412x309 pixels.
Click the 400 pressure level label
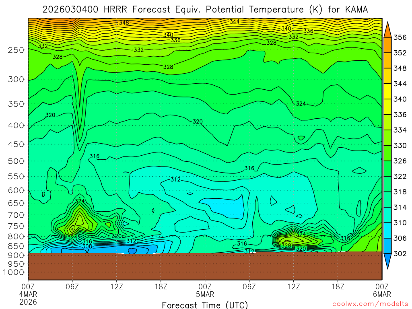[x=16, y=126]
